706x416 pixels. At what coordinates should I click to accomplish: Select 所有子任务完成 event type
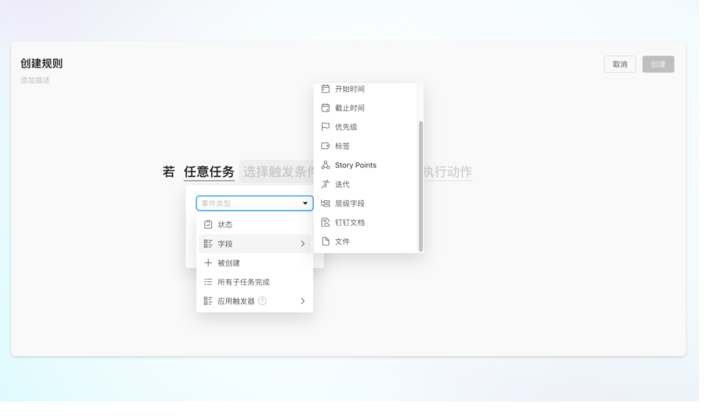(x=254, y=281)
